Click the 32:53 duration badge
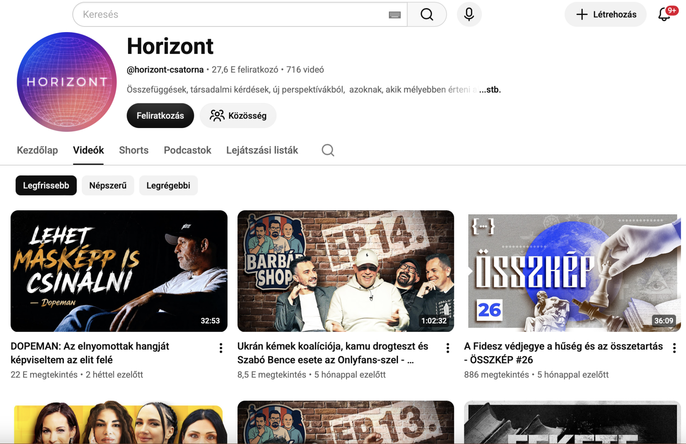The height and width of the screenshot is (444, 686). click(x=210, y=321)
